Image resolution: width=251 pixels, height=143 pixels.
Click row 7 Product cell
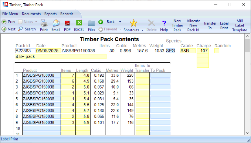(42, 111)
